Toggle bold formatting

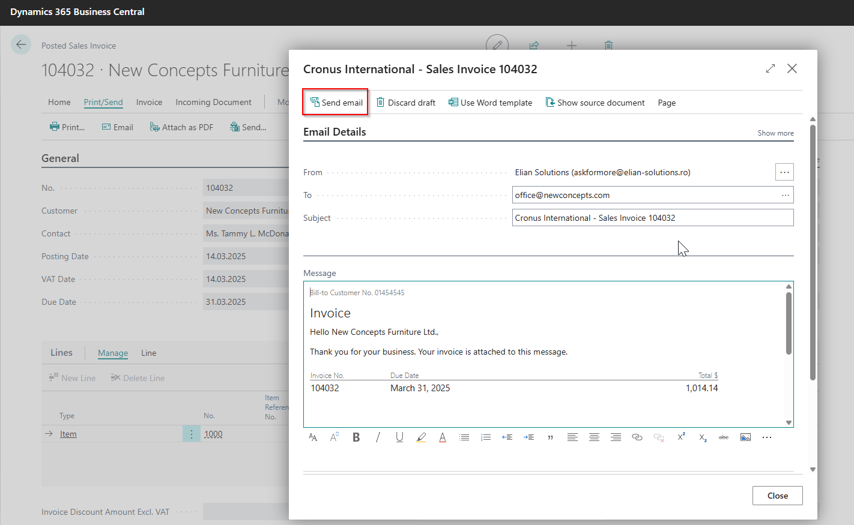point(356,437)
